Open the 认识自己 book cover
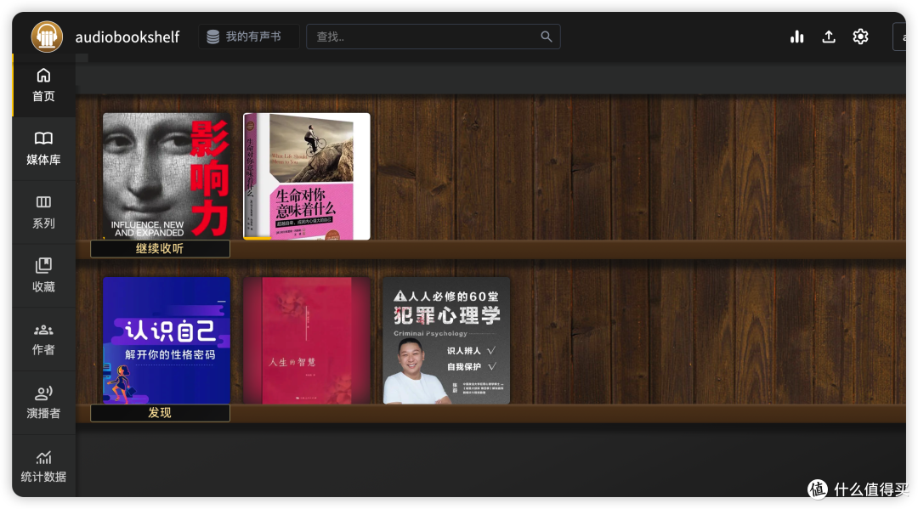The image size is (918, 509). pyautogui.click(x=167, y=341)
